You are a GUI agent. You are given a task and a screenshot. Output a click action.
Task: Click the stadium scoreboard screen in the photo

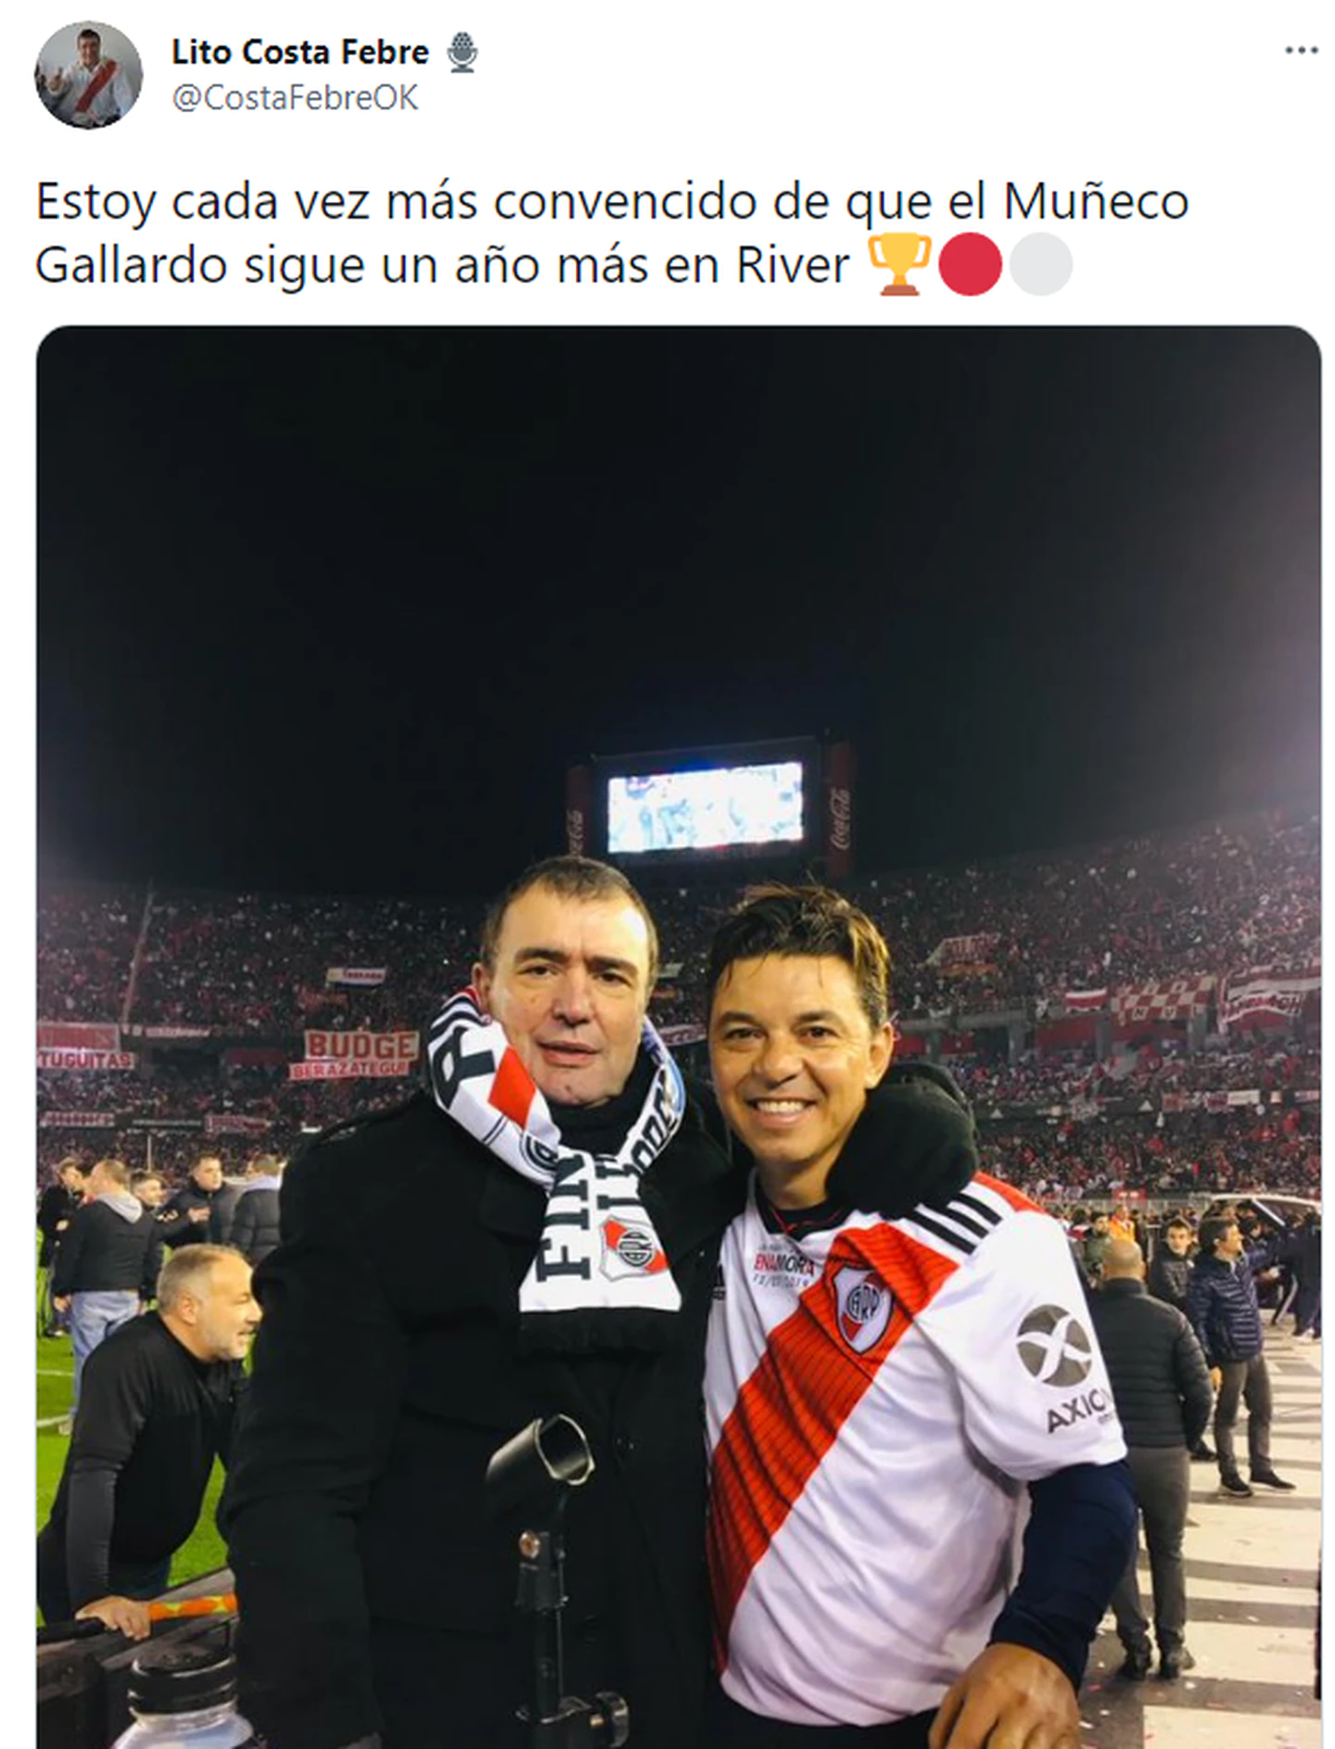point(705,806)
